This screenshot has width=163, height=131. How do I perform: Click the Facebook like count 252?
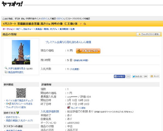point(128,76)
